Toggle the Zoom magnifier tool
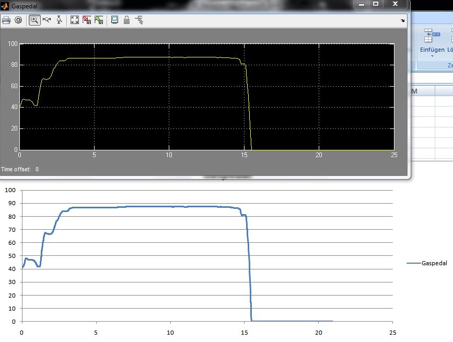Viewport: 453px width, 342px height. (34, 20)
